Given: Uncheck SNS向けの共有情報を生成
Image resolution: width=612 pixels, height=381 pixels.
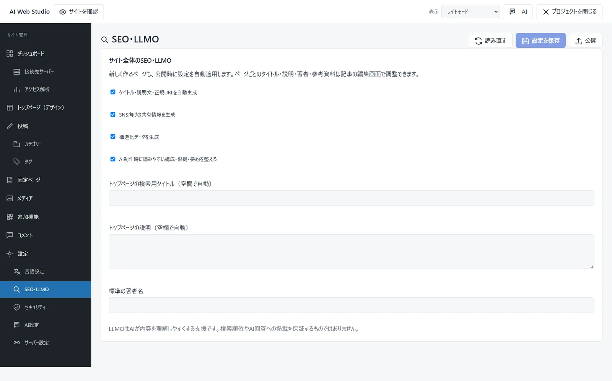Looking at the screenshot, I should point(113,114).
